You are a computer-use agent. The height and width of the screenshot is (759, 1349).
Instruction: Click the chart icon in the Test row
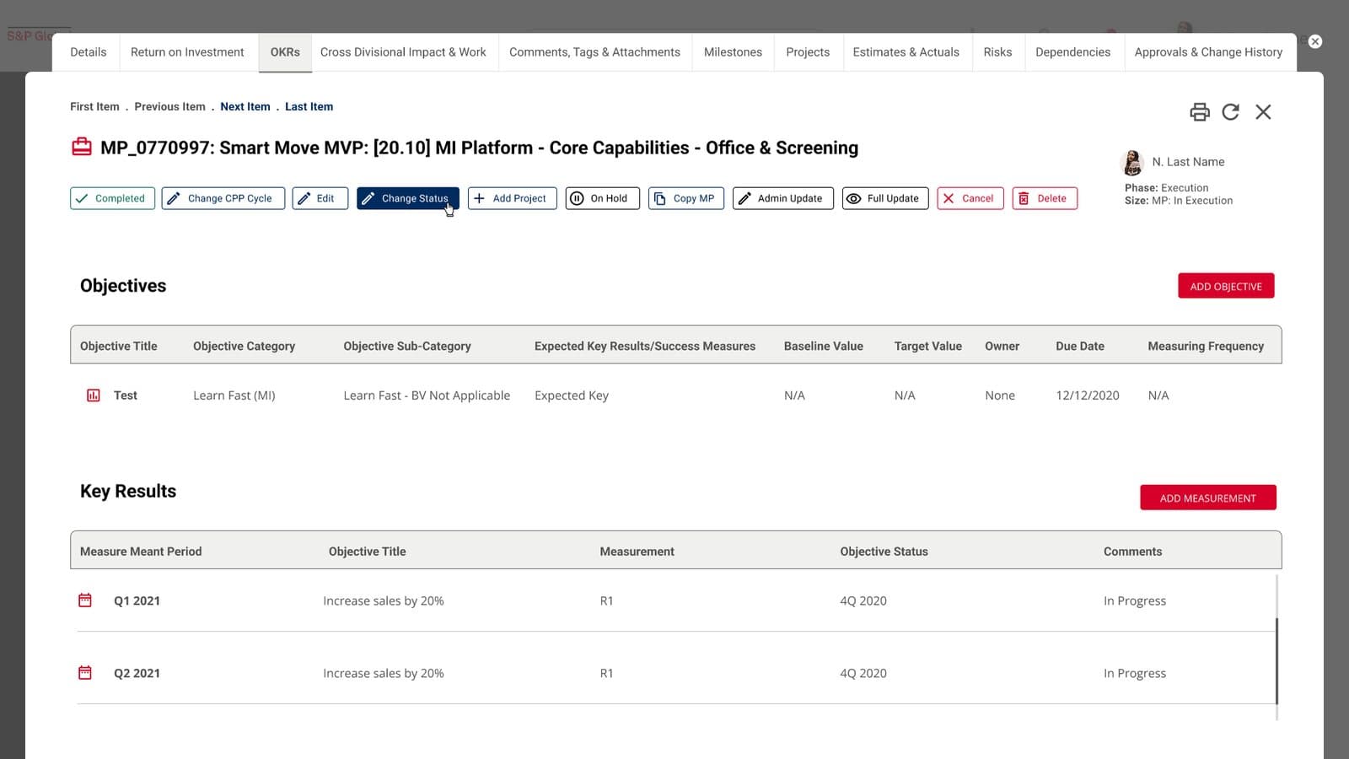click(94, 395)
